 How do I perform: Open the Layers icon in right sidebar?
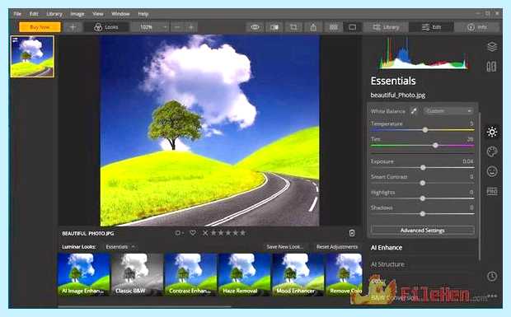(492, 47)
